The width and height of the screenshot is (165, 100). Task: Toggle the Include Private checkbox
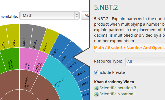(x=96, y=72)
